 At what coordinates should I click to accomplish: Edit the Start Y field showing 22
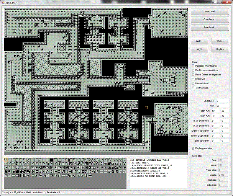pyautogui.click(x=225, y=111)
